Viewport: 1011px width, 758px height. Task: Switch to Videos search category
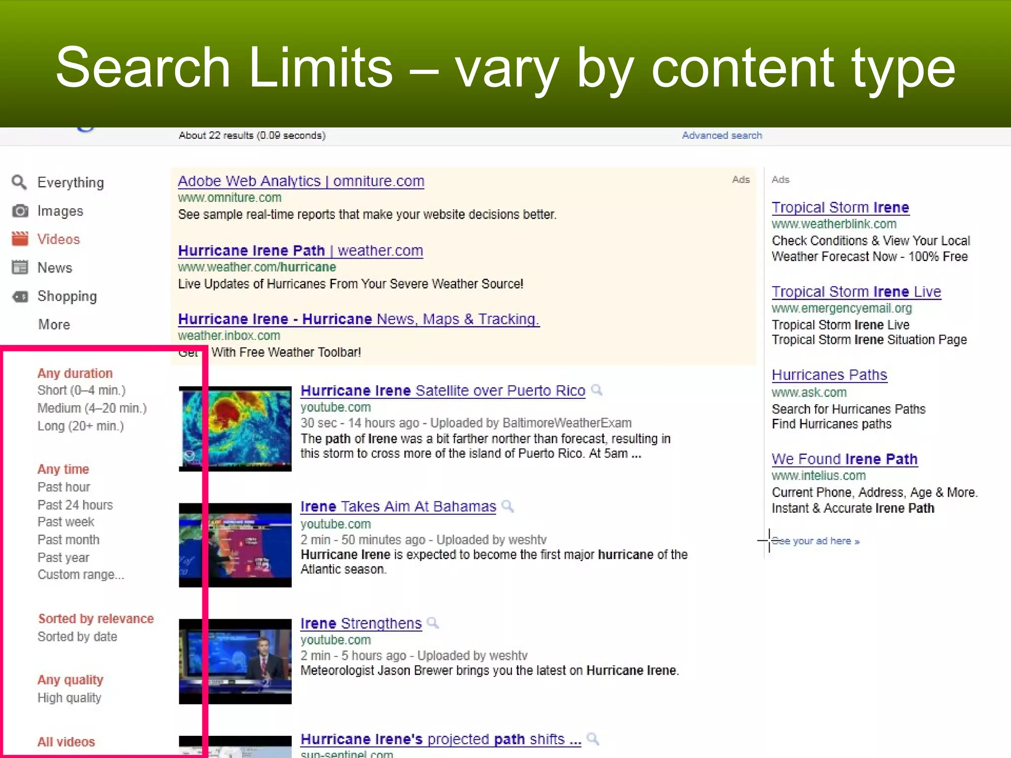[58, 239]
